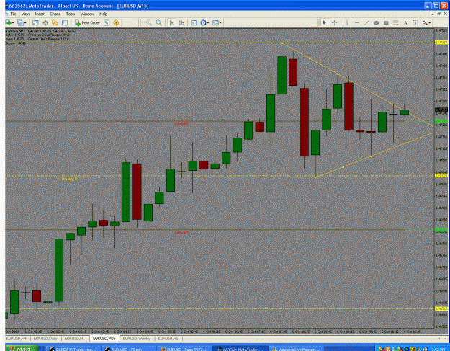Select the active EURUSD,M15 chart tab
The width and height of the screenshot is (450, 351).
click(x=104, y=339)
